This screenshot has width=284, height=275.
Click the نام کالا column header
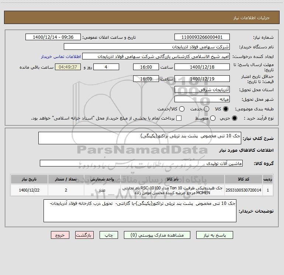click(173, 179)
